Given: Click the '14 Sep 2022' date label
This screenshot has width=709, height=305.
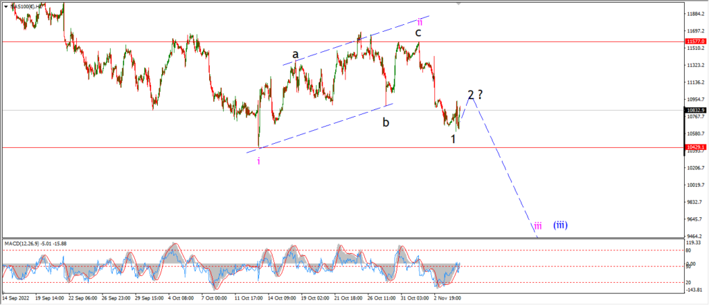Looking at the screenshot, I should (17, 299).
